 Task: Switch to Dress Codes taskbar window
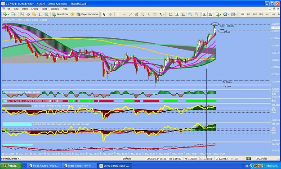point(79,166)
